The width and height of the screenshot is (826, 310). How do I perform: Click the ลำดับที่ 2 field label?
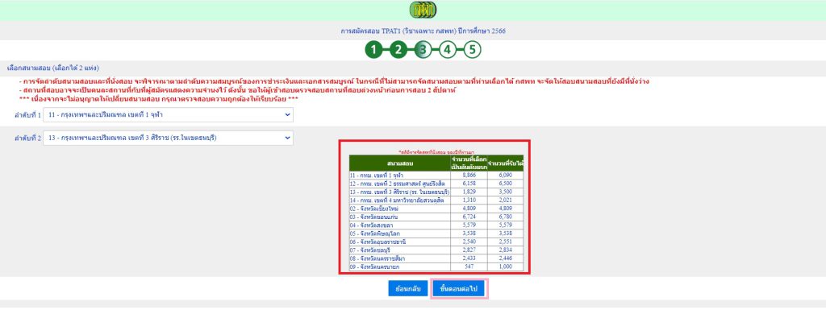coord(27,138)
